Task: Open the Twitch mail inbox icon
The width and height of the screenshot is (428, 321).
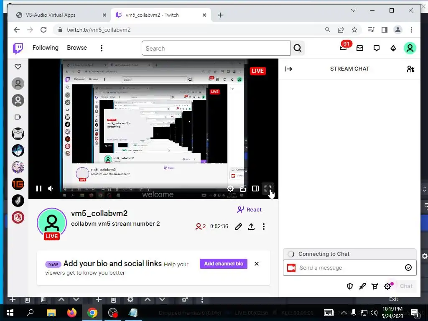Action: pyautogui.click(x=360, y=48)
